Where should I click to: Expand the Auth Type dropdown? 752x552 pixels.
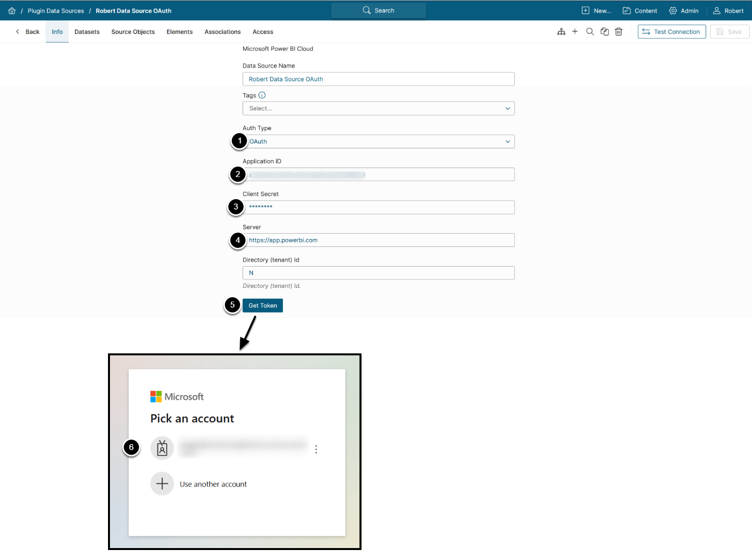tap(379, 141)
